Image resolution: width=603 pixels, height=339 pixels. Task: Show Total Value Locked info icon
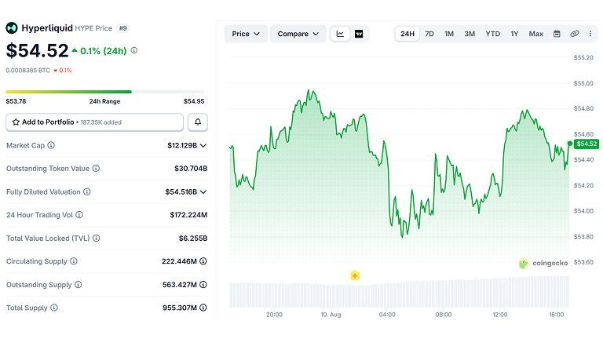click(97, 239)
